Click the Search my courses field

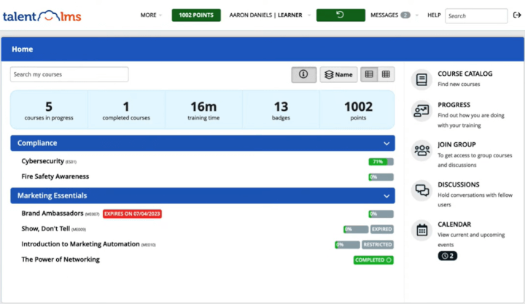(69, 74)
